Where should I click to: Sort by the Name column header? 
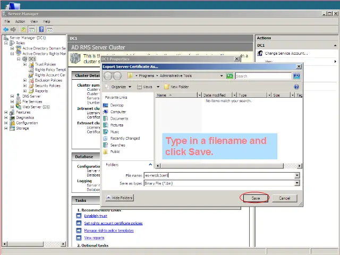pos(176,95)
